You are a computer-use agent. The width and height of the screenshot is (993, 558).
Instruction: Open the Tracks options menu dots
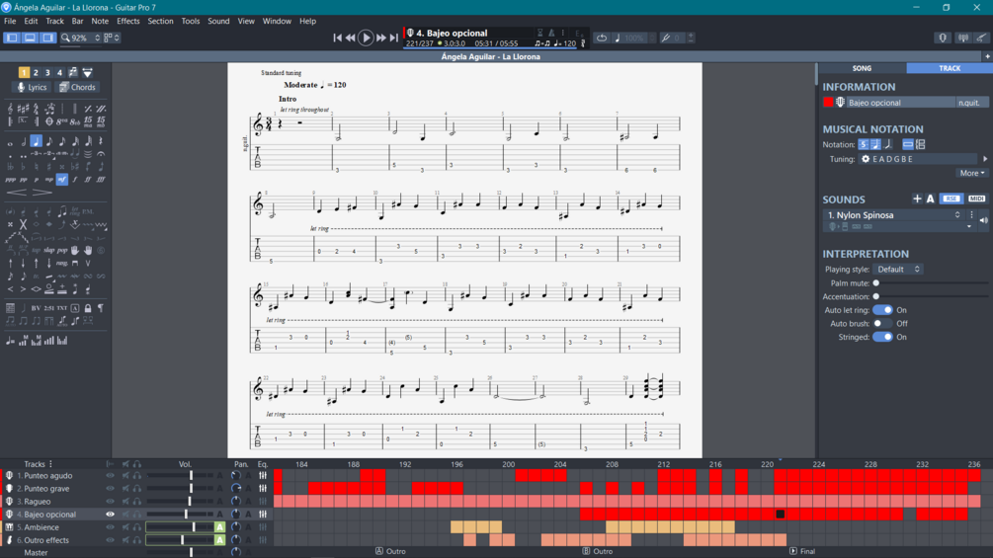(50, 464)
